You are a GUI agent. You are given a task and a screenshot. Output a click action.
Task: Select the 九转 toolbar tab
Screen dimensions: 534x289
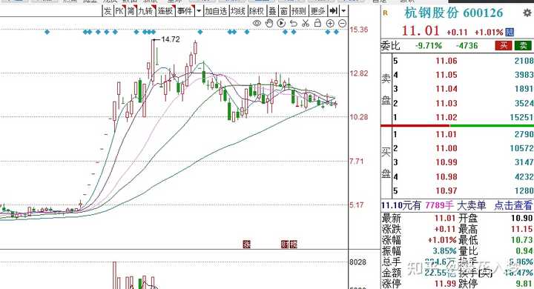[x=145, y=11]
